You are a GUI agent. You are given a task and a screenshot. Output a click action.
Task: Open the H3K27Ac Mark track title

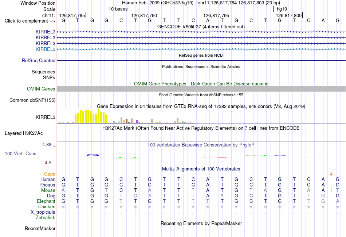pos(201,128)
